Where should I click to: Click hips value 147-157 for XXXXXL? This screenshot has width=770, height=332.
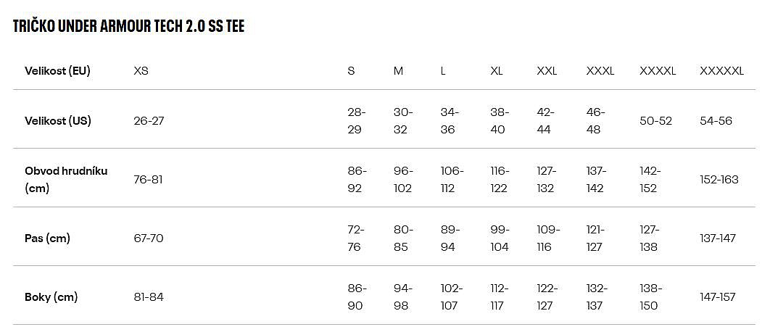tap(718, 296)
